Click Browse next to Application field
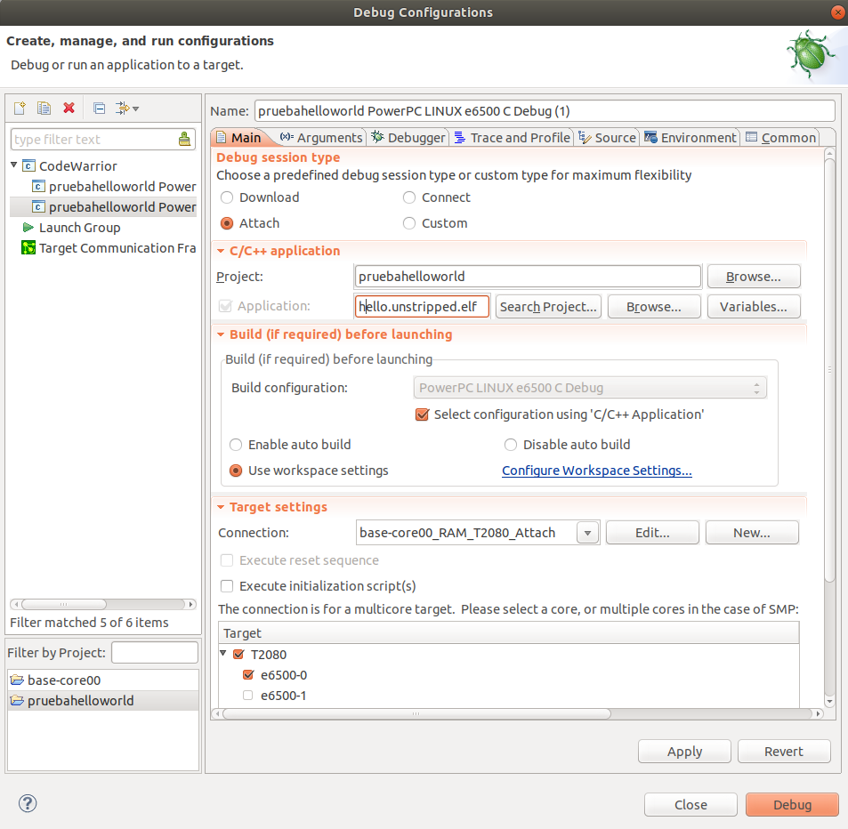 654,307
